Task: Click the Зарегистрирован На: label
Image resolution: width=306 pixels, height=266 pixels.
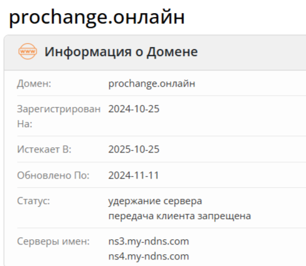Action: coord(59,116)
